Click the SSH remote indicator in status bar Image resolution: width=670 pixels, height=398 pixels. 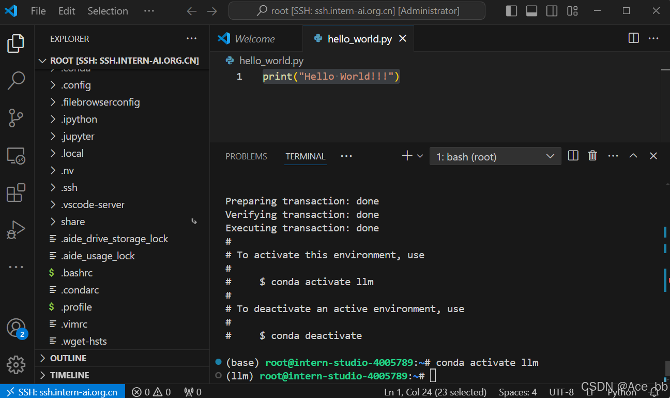[62, 392]
